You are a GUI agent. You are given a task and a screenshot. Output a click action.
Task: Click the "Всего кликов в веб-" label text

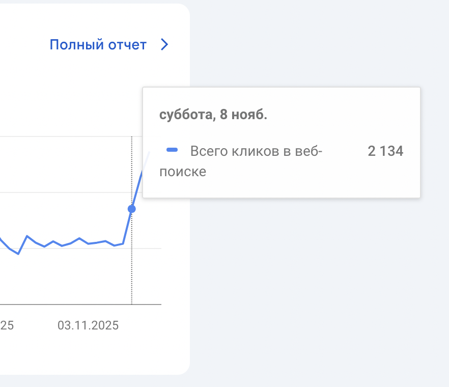[257, 151]
